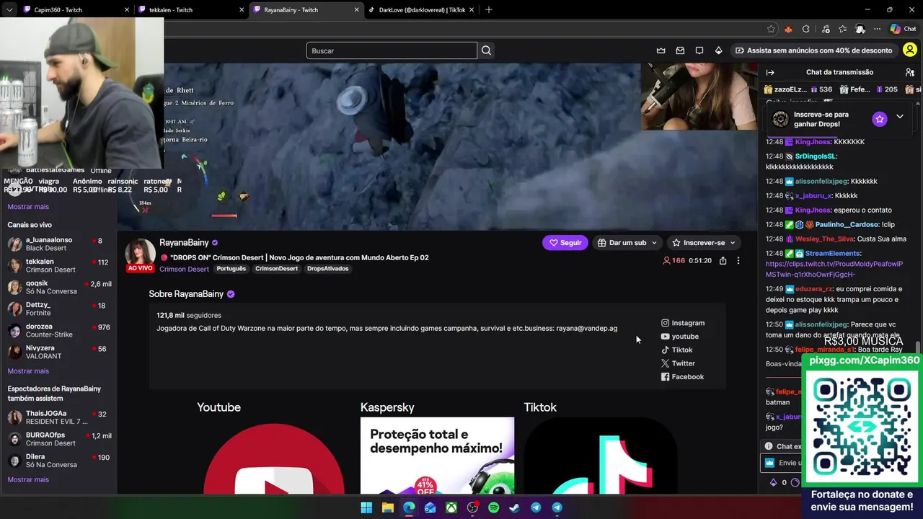Switch to the Capim360 Twitch tab
Screen dimensions: 923x519
76,10
